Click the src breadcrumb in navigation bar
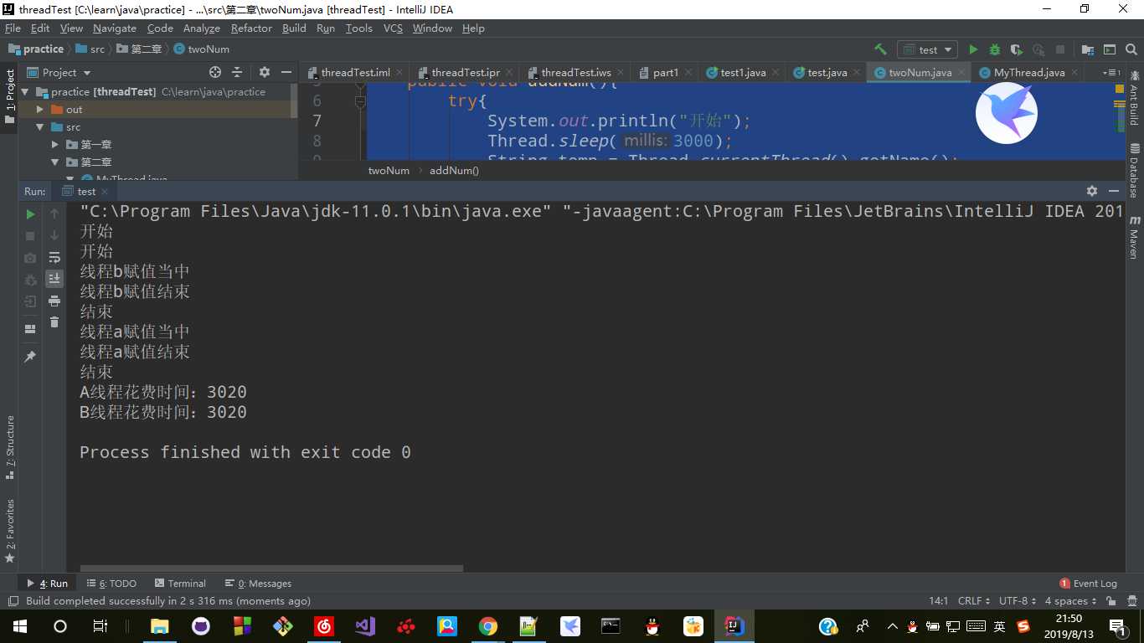This screenshot has height=643, width=1144. pos(90,49)
